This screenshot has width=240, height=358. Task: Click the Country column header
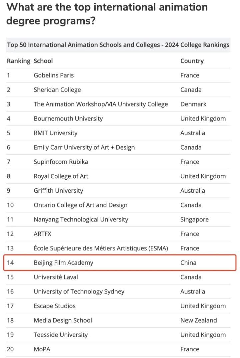click(x=192, y=61)
